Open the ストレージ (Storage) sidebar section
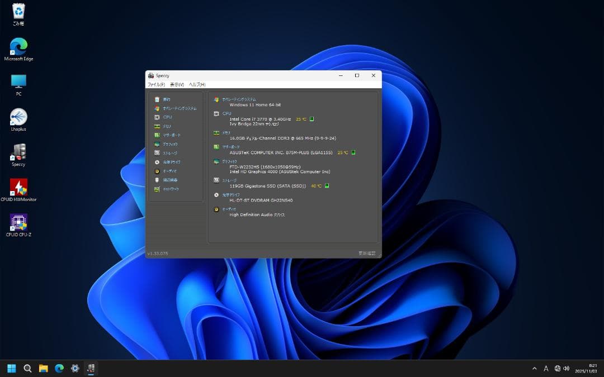Viewport: 604px width, 377px height. pyautogui.click(x=169, y=153)
